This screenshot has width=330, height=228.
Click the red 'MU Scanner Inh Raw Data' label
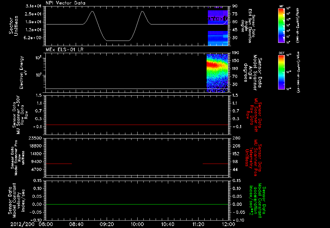(254, 115)
